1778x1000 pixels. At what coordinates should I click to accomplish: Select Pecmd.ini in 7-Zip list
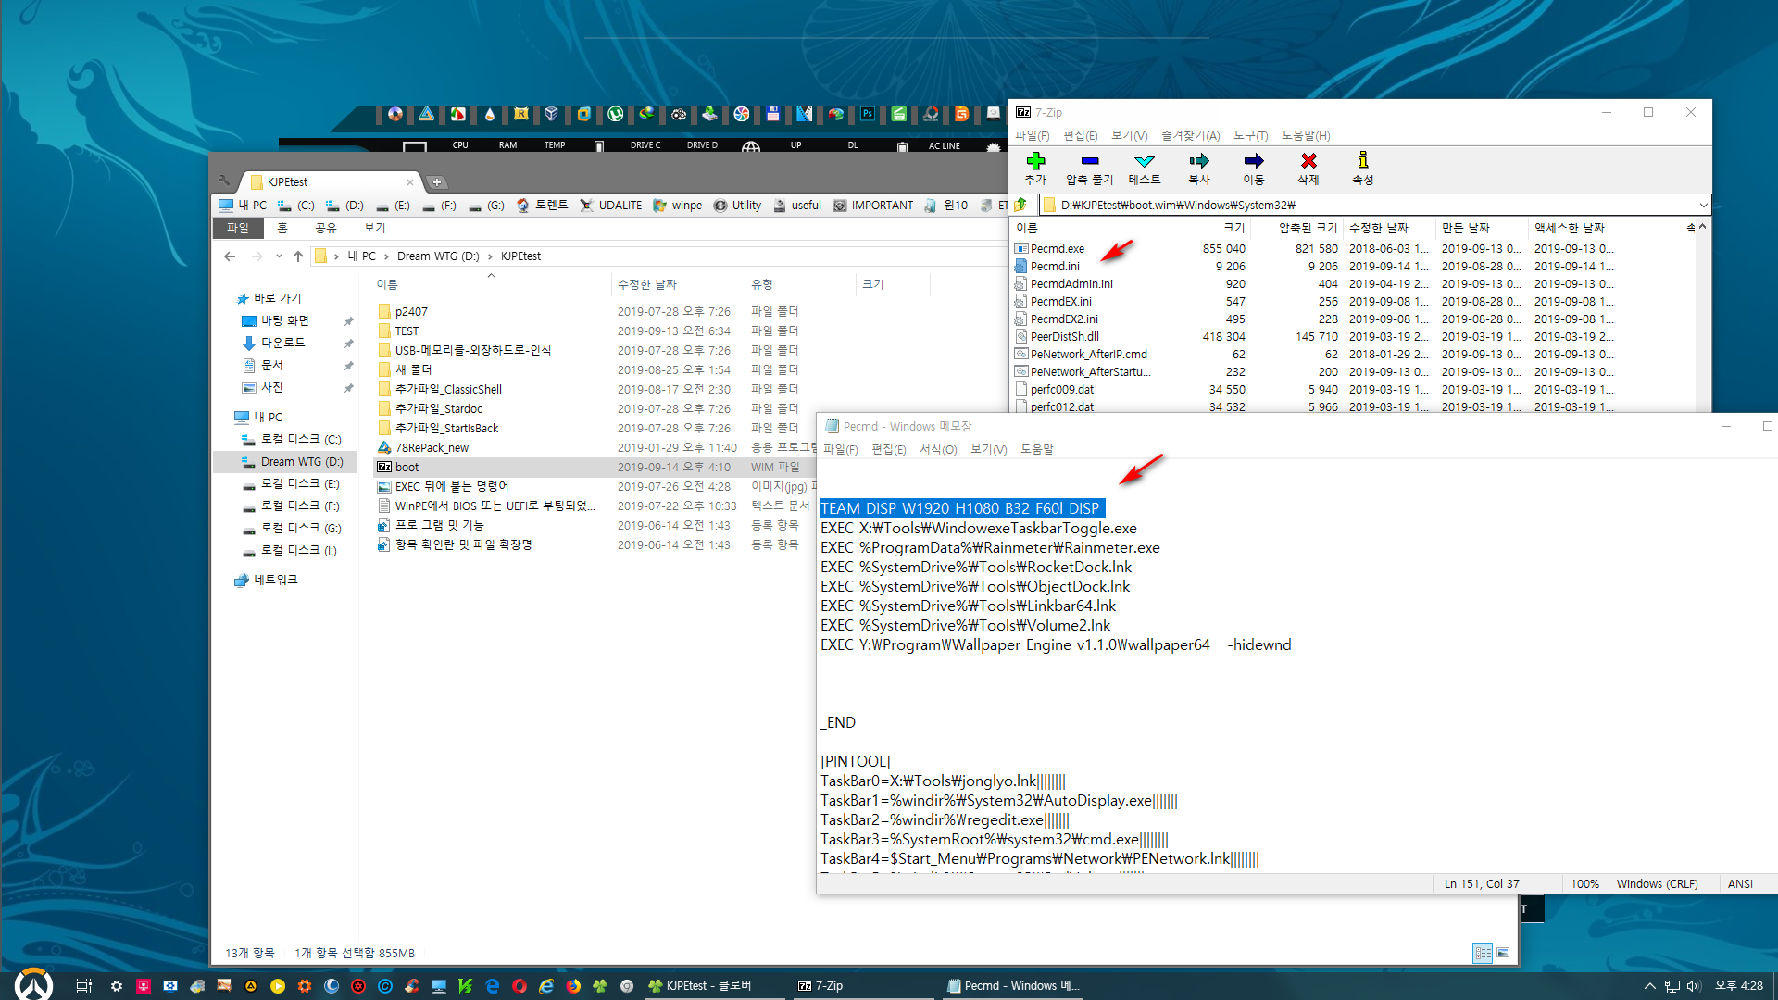1055,267
